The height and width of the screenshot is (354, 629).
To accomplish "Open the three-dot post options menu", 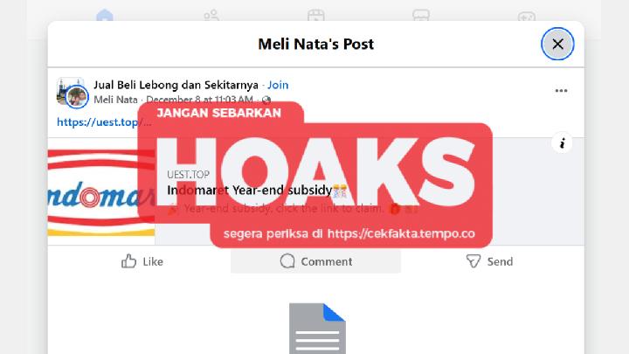I will pos(561,91).
